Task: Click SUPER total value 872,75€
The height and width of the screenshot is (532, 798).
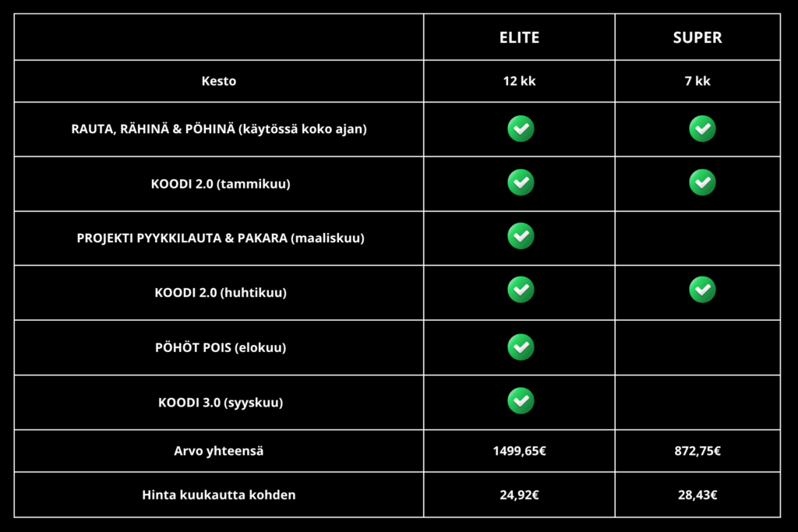Action: click(x=697, y=450)
